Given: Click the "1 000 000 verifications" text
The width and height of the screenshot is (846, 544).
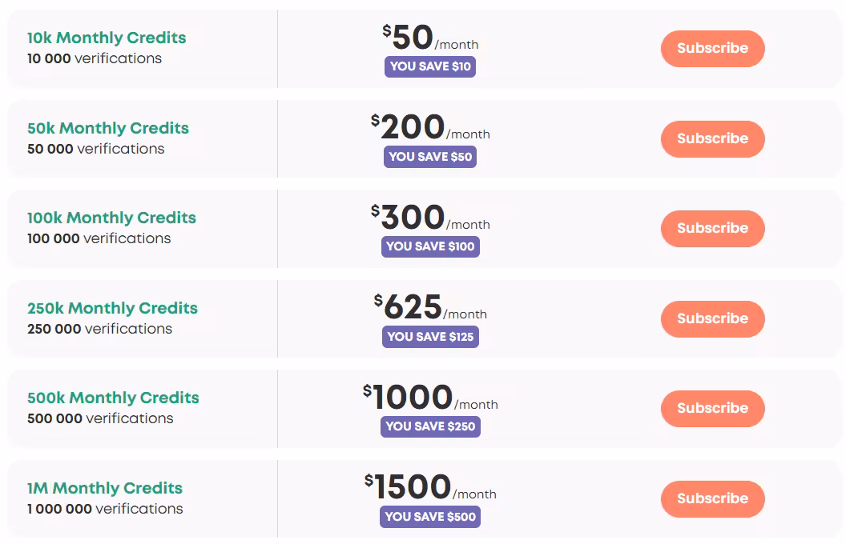Looking at the screenshot, I should coord(105,509).
